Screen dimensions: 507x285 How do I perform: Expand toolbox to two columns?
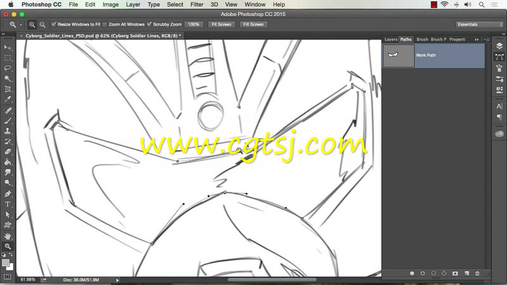click(x=3, y=34)
